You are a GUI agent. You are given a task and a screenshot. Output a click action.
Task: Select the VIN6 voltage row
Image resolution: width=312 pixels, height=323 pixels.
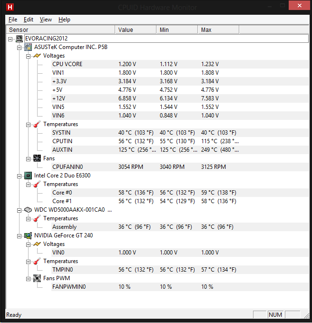[180, 116]
